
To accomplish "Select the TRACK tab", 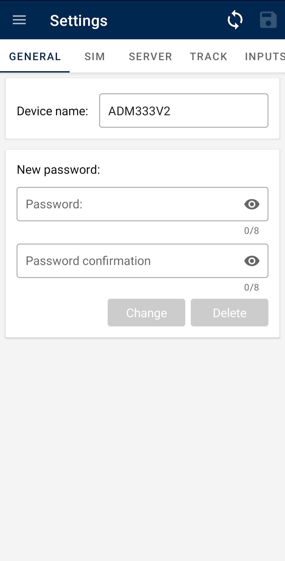I will coord(208,56).
